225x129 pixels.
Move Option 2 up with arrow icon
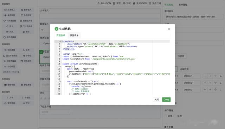216,83
